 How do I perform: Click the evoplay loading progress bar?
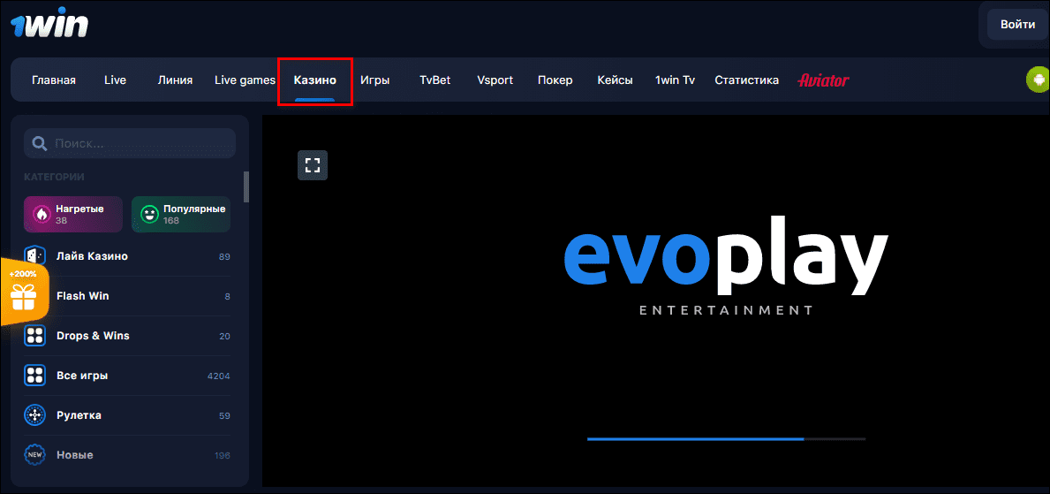727,439
